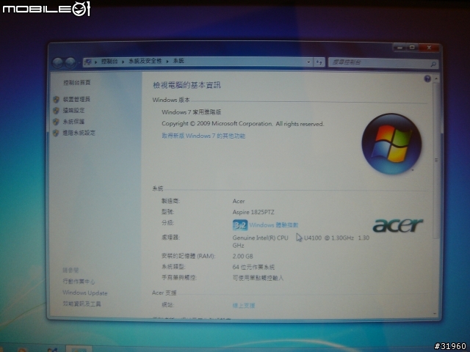Close the System window
470x352 pixels.
click(x=429, y=48)
